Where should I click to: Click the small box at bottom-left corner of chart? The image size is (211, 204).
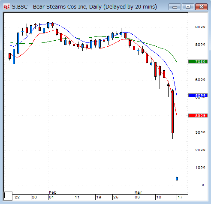coord(8,196)
